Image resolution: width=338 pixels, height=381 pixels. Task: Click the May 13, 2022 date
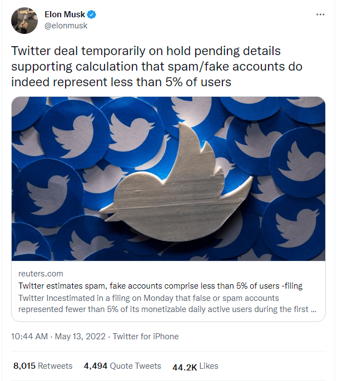point(82,336)
